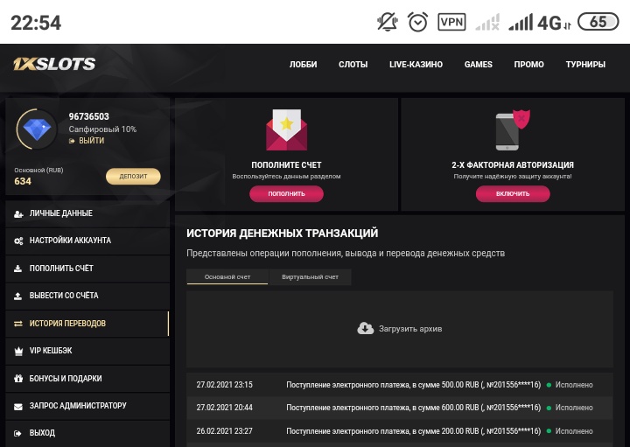The image size is (630, 447).
Task: Click the person icon for ЛИЧНЫЕ ДАННЫЕ
Action: pyautogui.click(x=18, y=214)
